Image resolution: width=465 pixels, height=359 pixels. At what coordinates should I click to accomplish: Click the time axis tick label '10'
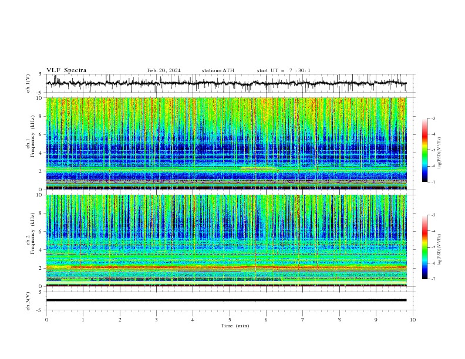(x=413, y=320)
